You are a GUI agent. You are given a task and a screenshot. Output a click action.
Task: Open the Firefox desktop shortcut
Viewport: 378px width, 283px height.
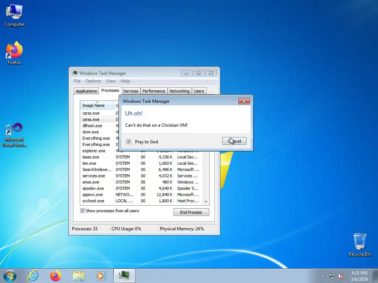[14, 53]
